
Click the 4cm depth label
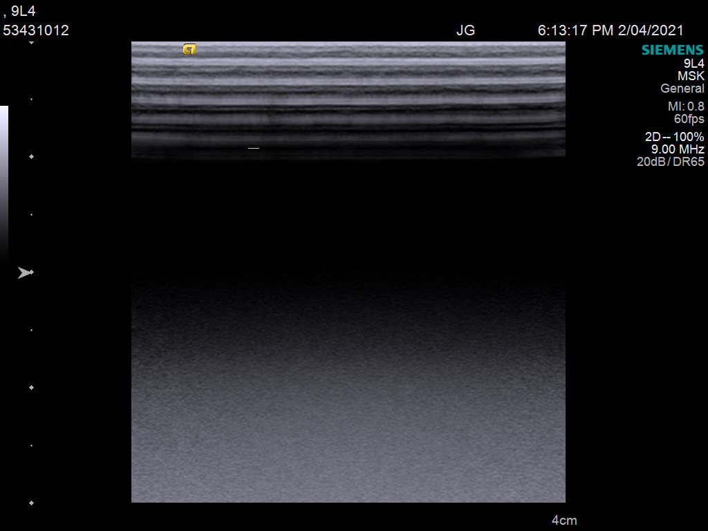(563, 521)
